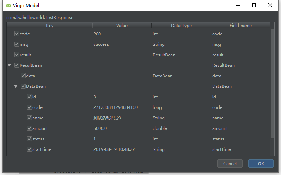The width and height of the screenshot is (281, 175).
Task: Edit the field name 'name'
Action: coord(218,118)
